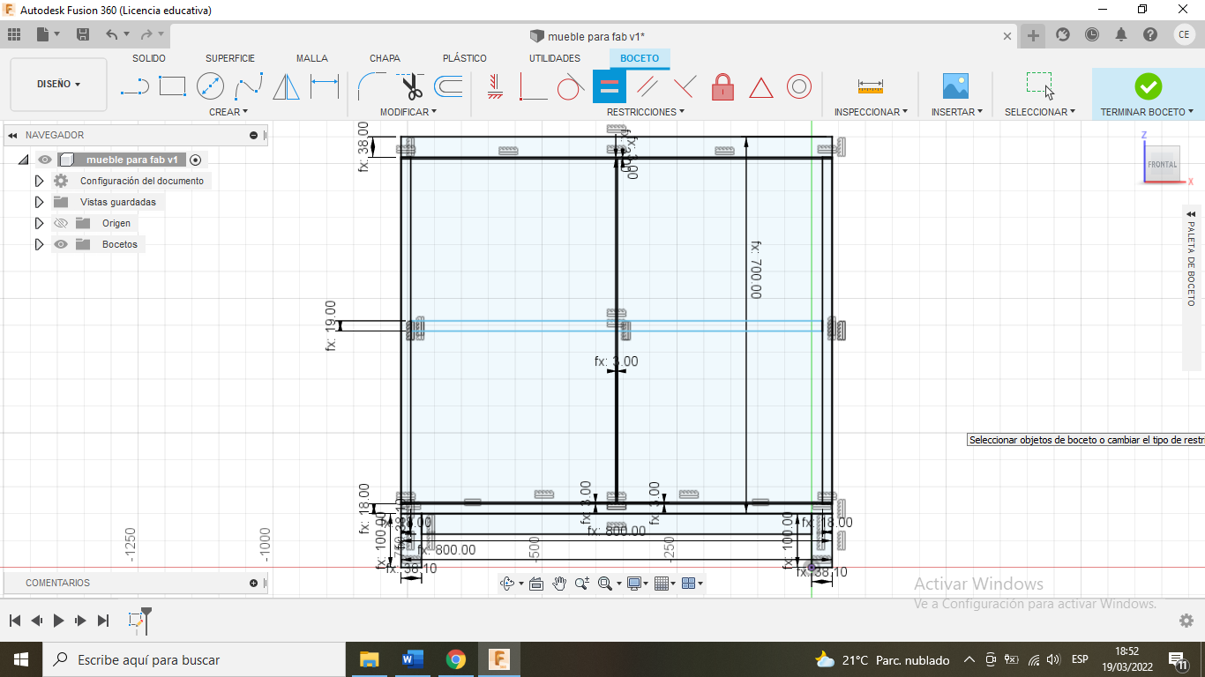This screenshot has height=677, width=1205.
Task: Select the Line sketch tool
Action: click(x=134, y=86)
